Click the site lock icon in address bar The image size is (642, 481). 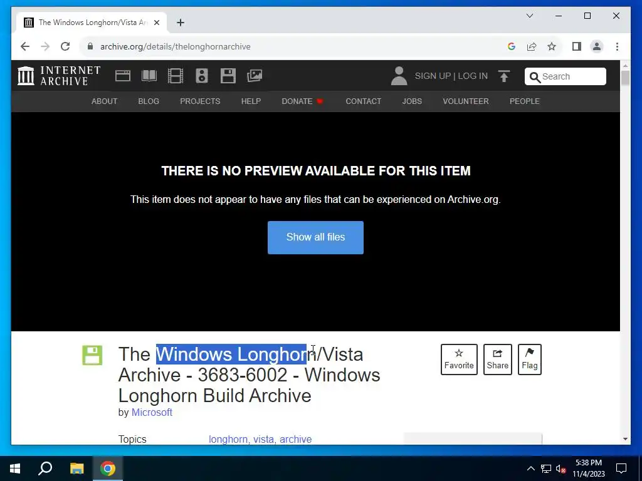click(x=90, y=46)
